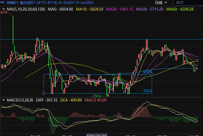This screenshot has width=203, height=136.
Task: Click the -7433 price label on rectangle
Action: pos(147,91)
